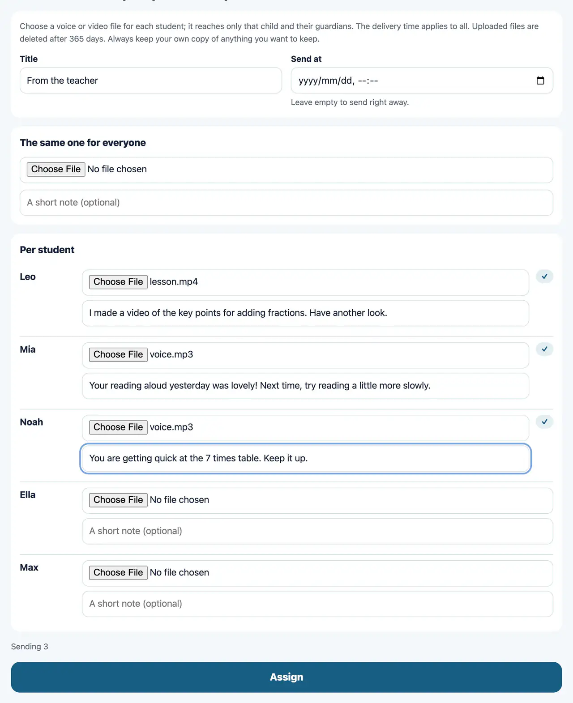573x703 pixels.
Task: Click the checkmark icon beside Noah's file
Action: [544, 422]
